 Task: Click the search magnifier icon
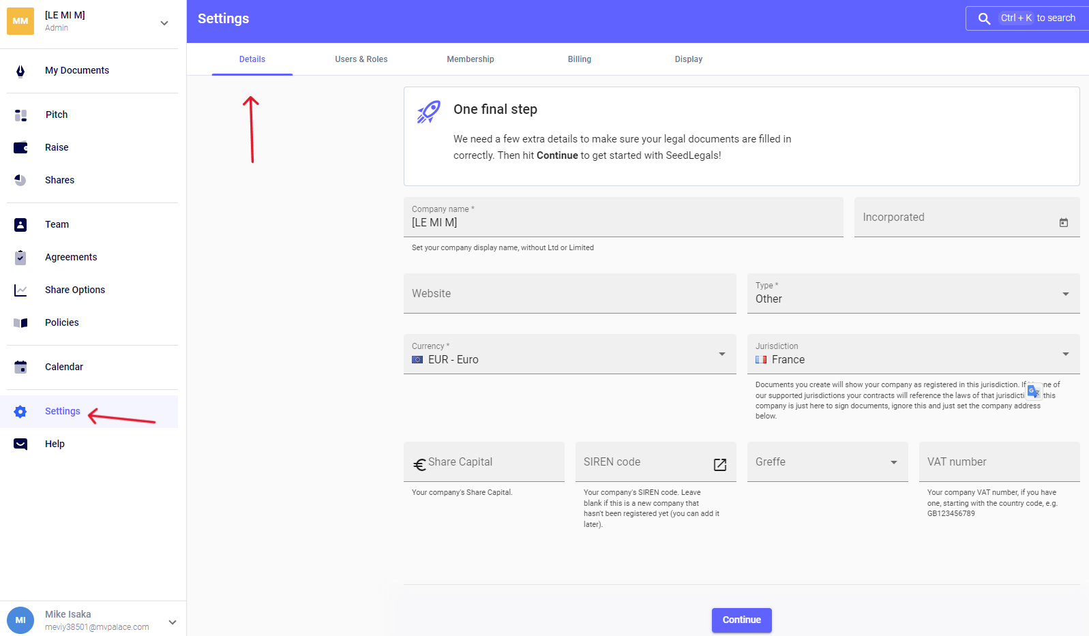point(984,19)
